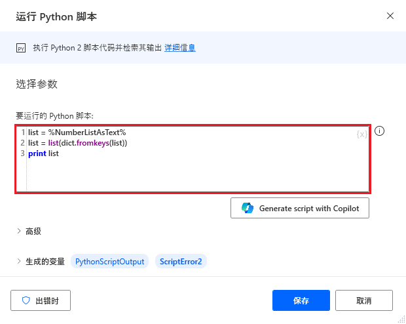Click the dialog resize grip corner
406x324 pixels.
[401, 319]
